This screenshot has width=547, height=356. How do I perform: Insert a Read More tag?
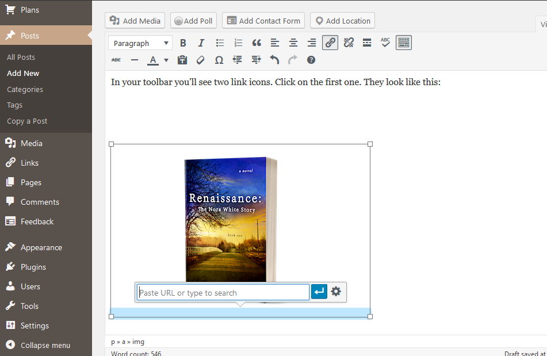pyautogui.click(x=367, y=43)
